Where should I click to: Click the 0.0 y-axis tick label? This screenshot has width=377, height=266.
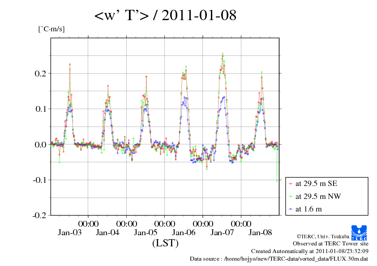pos(41,144)
